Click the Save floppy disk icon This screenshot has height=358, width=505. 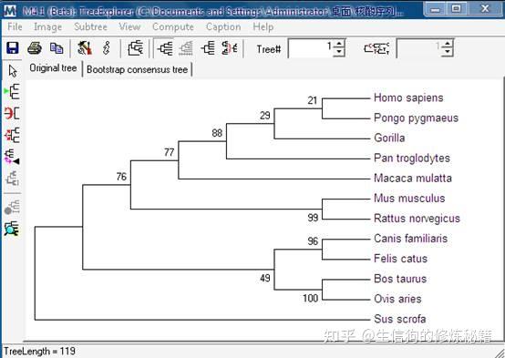click(x=13, y=48)
